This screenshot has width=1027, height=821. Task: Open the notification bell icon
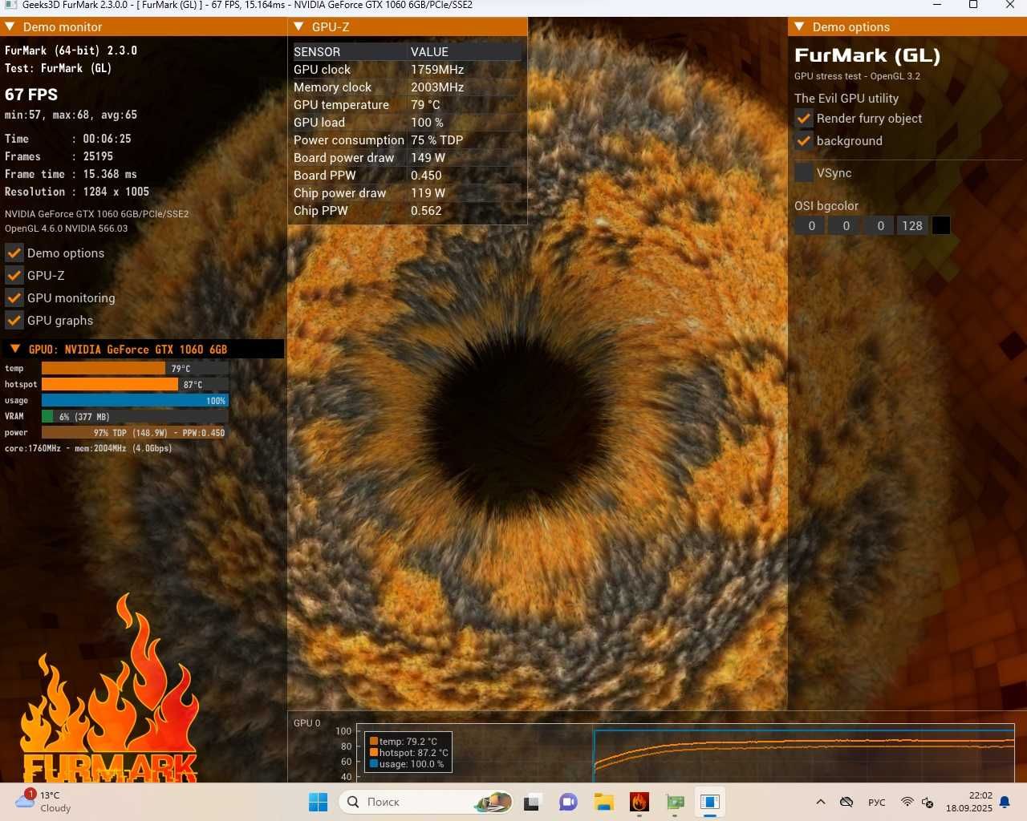(x=1005, y=802)
